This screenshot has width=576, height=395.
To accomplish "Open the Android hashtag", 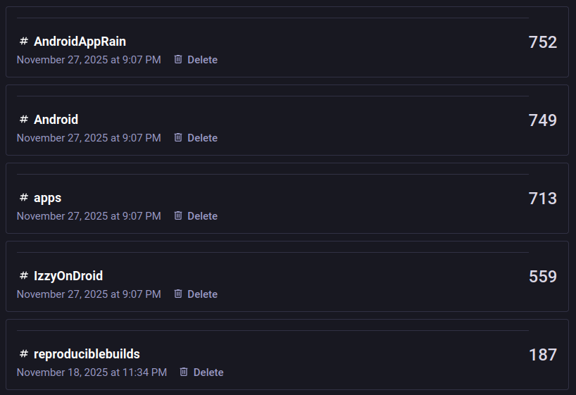I will [56, 120].
